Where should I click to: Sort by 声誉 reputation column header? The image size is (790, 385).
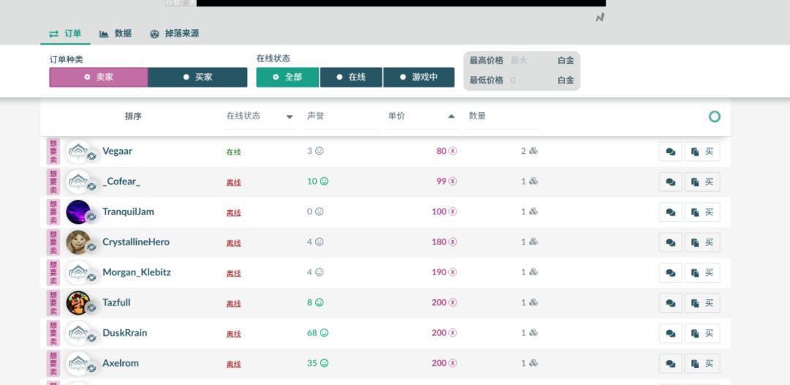(x=315, y=116)
